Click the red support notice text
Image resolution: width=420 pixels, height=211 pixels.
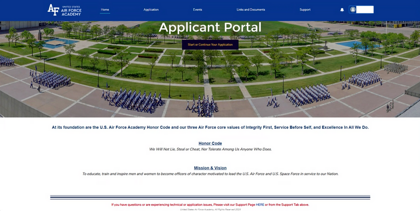pos(210,205)
